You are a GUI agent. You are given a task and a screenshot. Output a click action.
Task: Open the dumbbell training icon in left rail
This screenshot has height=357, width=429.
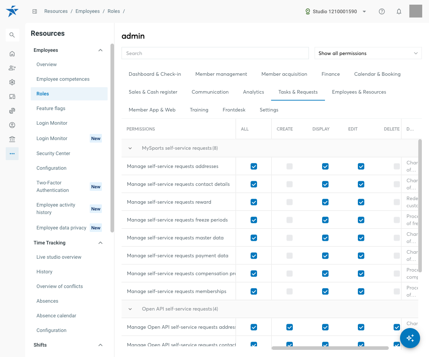(12, 111)
